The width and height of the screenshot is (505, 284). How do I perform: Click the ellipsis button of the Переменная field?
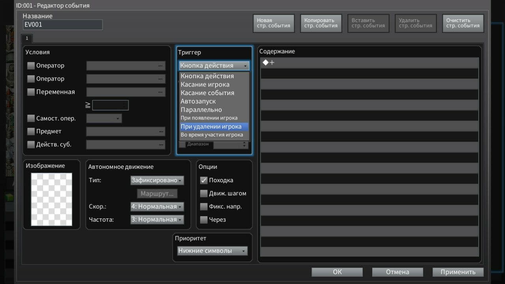[x=160, y=92]
